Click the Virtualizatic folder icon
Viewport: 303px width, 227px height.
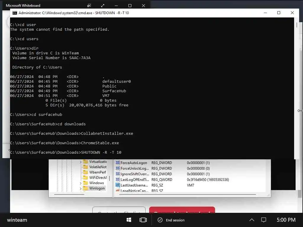86,161
